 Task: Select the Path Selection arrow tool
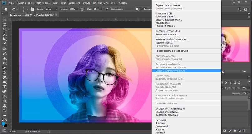tap(4, 96)
